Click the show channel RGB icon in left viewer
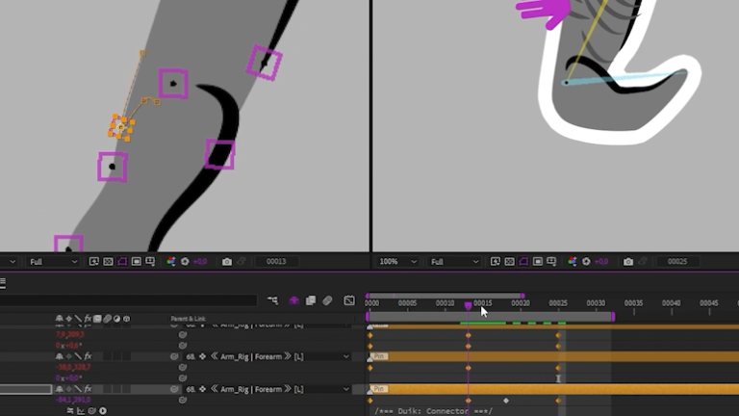739x416 pixels. pos(171,261)
